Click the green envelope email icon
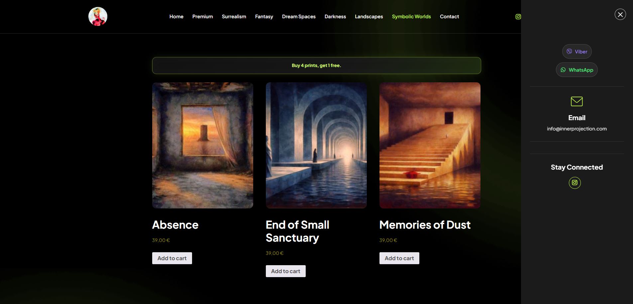633x304 pixels. [x=577, y=101]
